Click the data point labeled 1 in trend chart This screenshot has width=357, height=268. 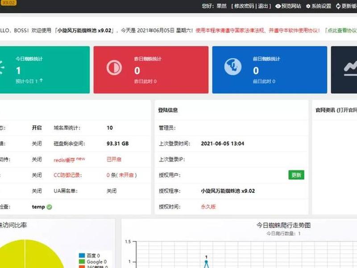206,262
